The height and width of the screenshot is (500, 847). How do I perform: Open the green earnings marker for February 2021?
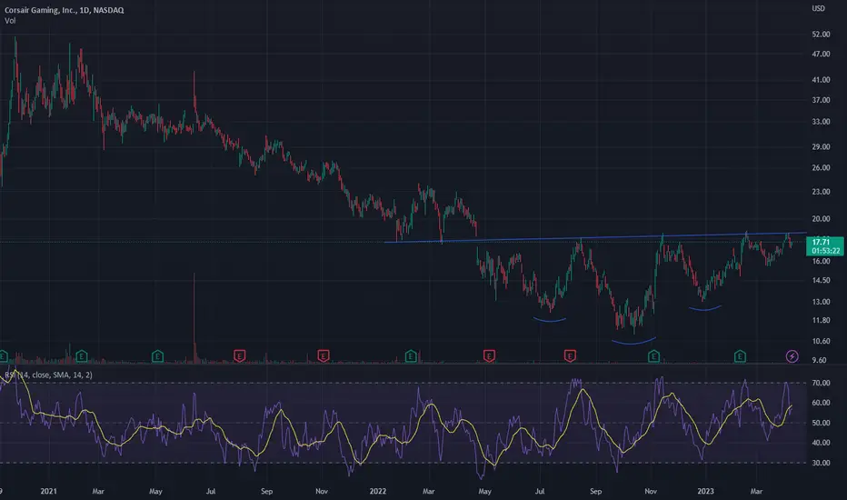(x=82, y=356)
